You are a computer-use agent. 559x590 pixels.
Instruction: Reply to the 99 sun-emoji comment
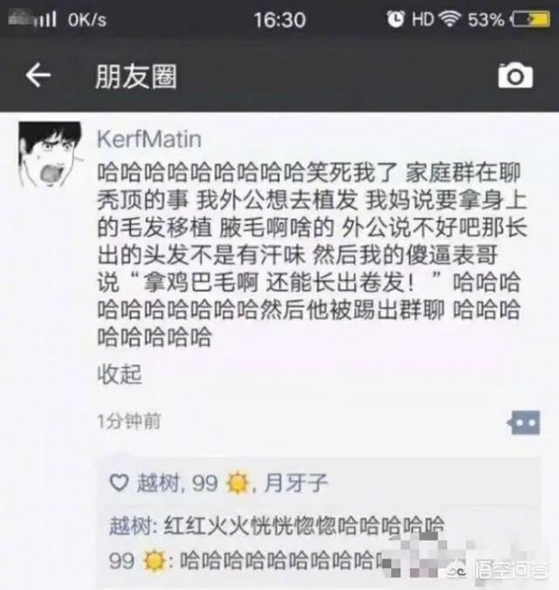tap(250, 560)
